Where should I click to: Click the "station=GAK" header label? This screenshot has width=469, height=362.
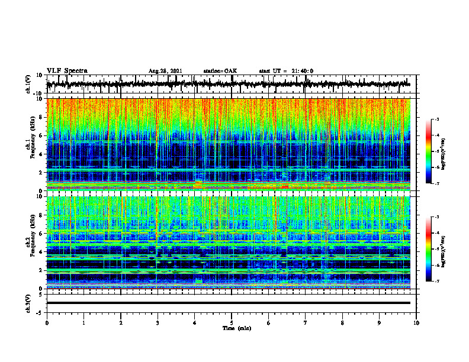point(220,71)
